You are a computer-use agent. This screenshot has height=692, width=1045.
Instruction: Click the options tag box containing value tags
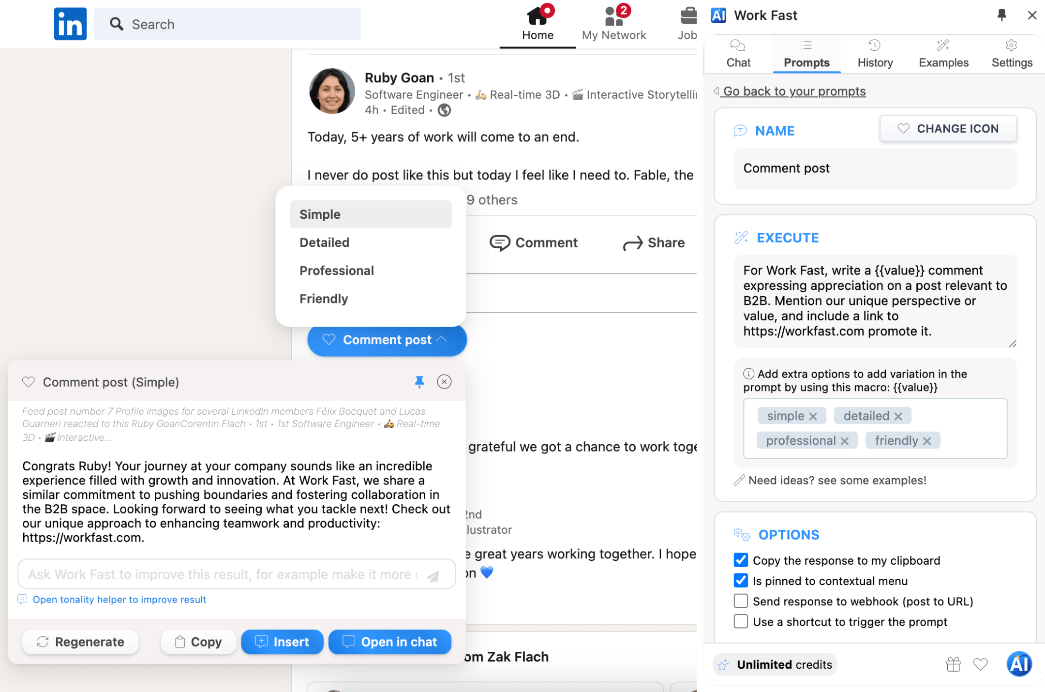(x=875, y=428)
